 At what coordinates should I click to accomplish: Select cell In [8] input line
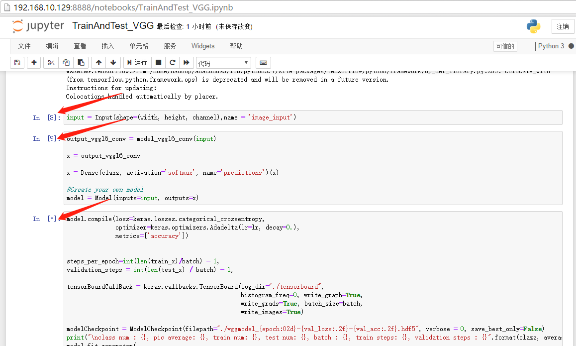point(313,117)
